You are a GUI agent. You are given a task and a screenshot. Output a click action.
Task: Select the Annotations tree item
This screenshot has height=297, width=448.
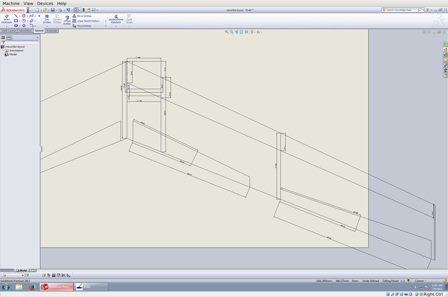[x=16, y=50]
